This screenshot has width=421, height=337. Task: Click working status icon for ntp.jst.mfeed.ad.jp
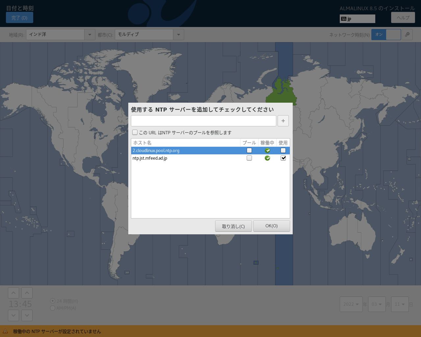click(x=267, y=158)
